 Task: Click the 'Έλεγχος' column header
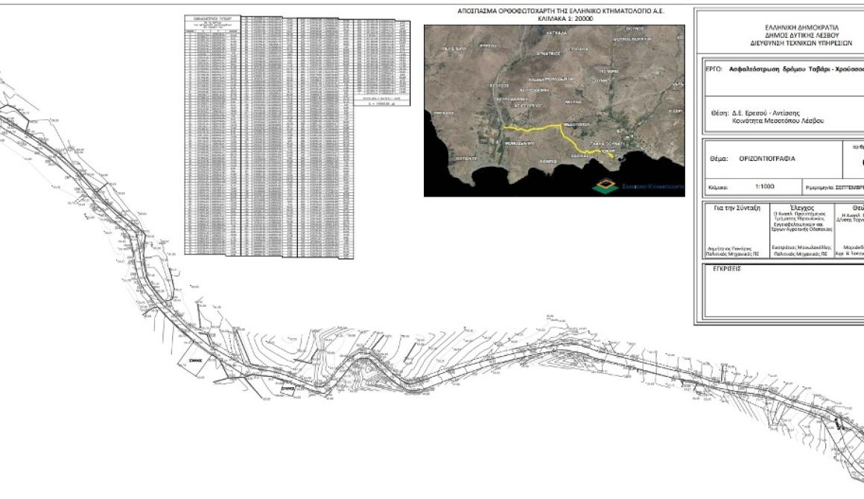tap(801, 209)
